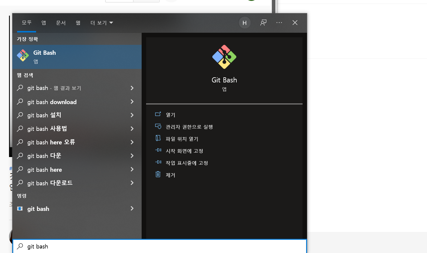Click 제거 to uninstall Git Bash
Screen dimensions: 427x253
point(170,175)
